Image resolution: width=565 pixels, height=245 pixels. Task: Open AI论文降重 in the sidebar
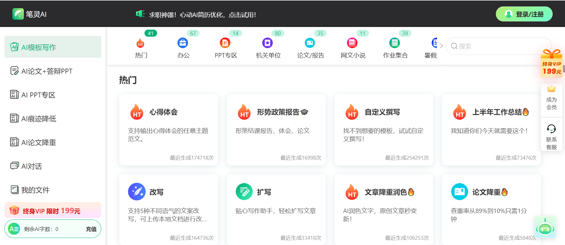tap(53, 142)
